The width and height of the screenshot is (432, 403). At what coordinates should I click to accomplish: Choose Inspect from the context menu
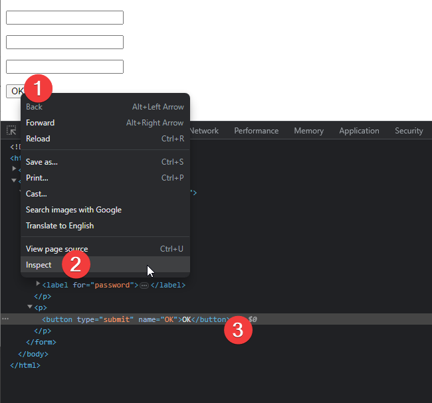click(x=39, y=265)
